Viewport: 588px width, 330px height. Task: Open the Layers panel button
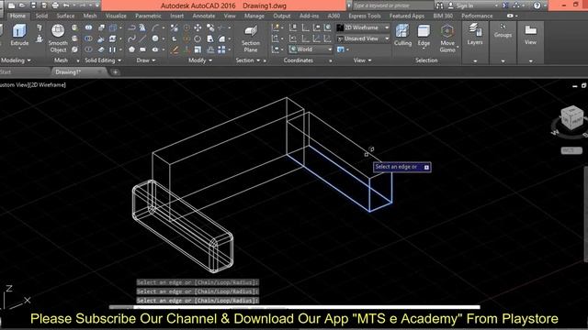pos(475,35)
